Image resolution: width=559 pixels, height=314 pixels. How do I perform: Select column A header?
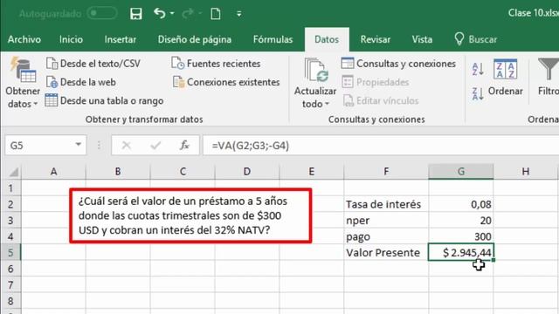53,172
